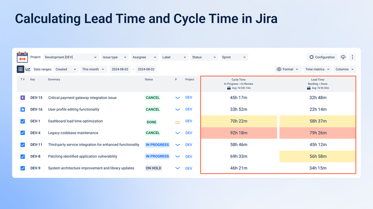This screenshot has width=373, height=209.
Task: Open the Time metrics dropdown
Action: (317, 69)
